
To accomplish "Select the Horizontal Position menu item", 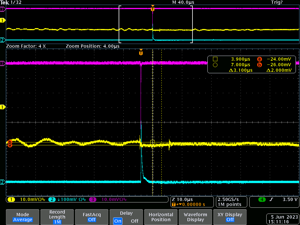I will 161,217.
